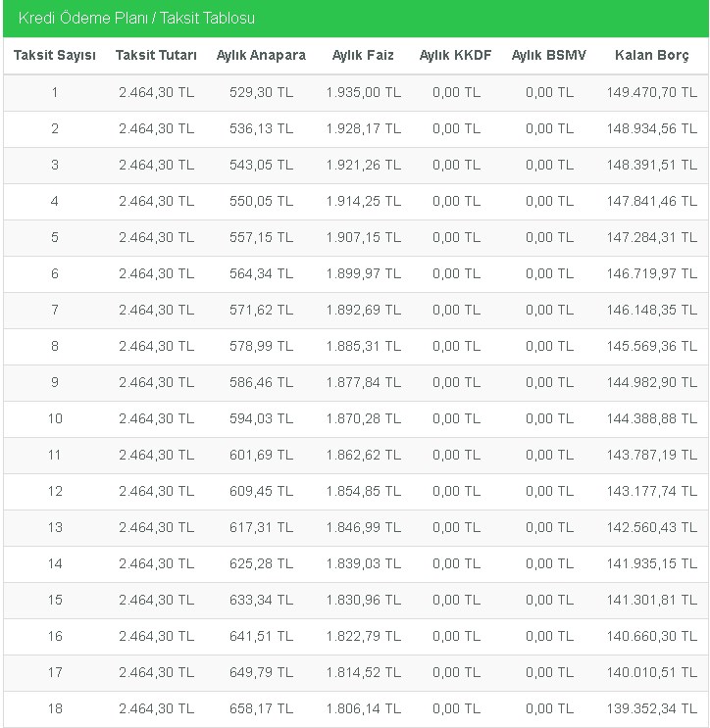Click the Kredi Ödeme Planı header title
The width and height of the screenshot is (710, 728).
click(136, 18)
